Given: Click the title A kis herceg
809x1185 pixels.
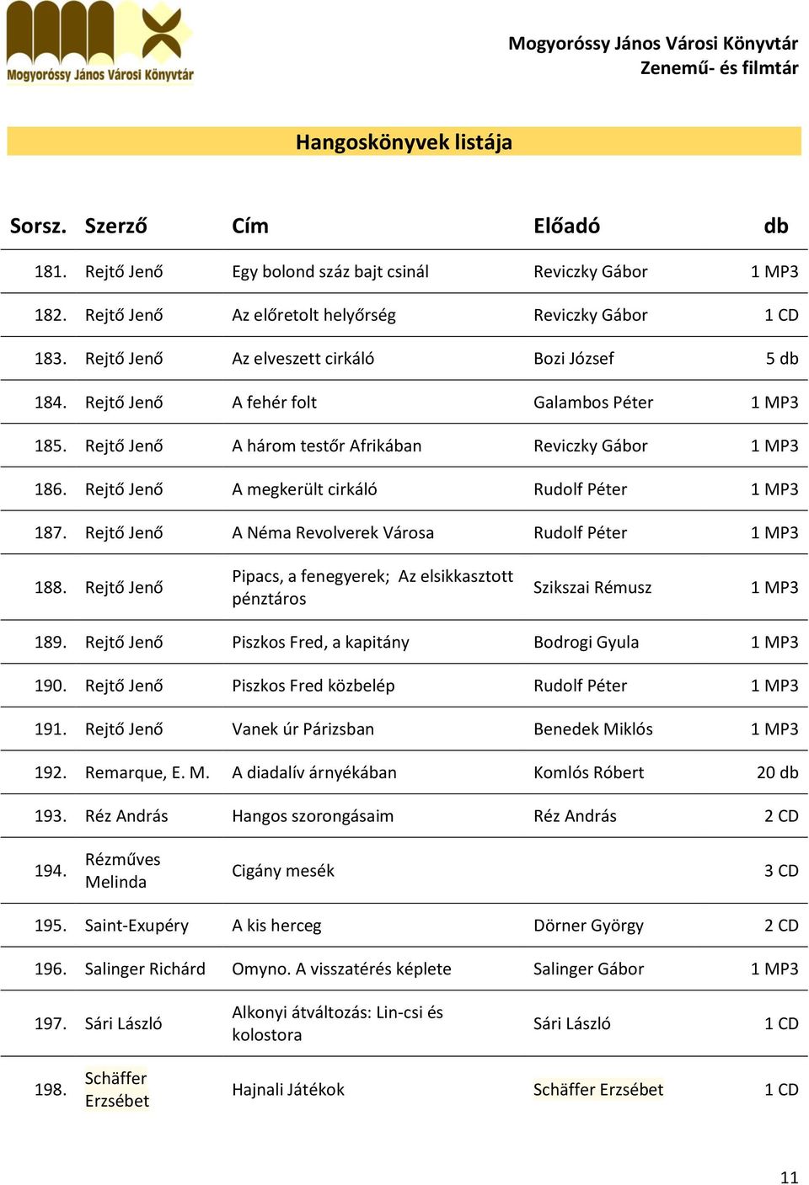Looking at the screenshot, I should (x=276, y=926).
